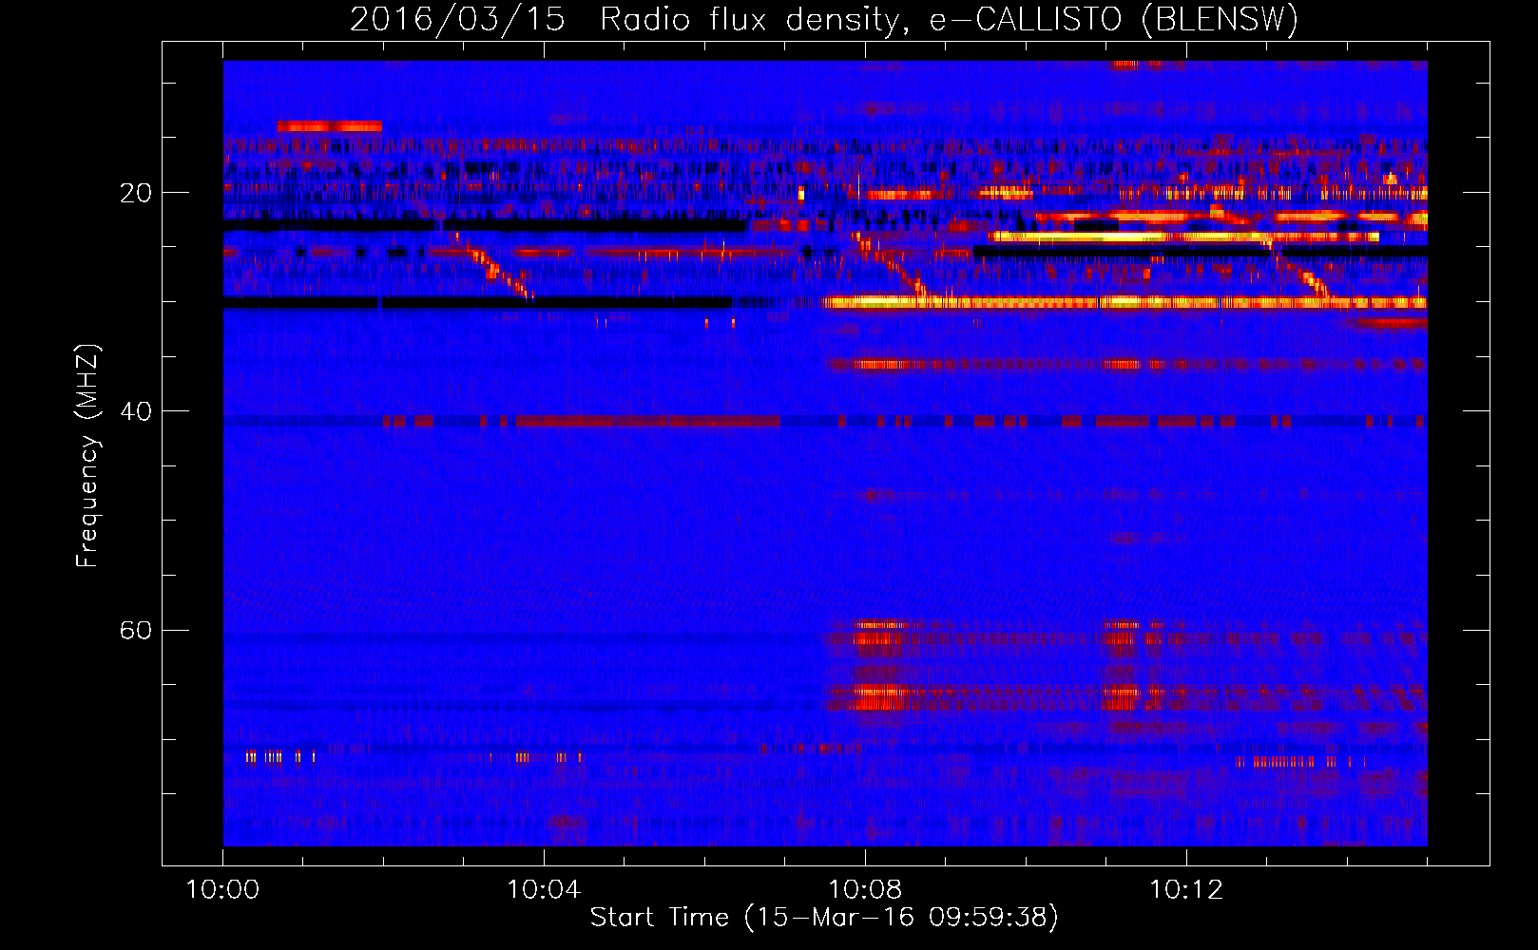Click the 10:00 time tick label
This screenshot has width=1538, height=950.
(x=222, y=890)
